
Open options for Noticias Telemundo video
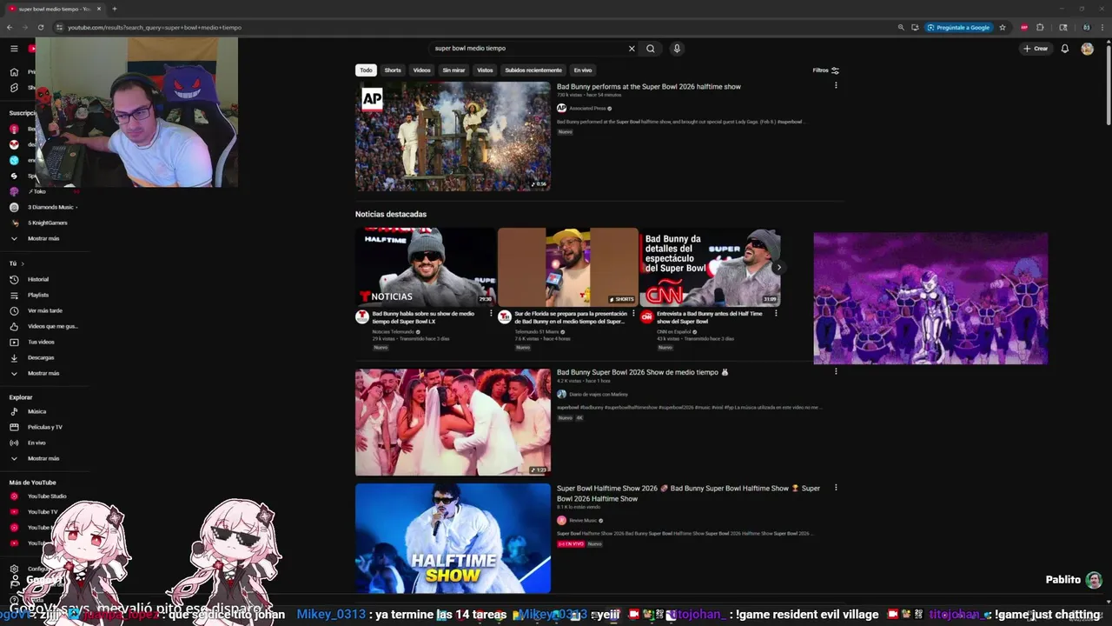click(491, 313)
